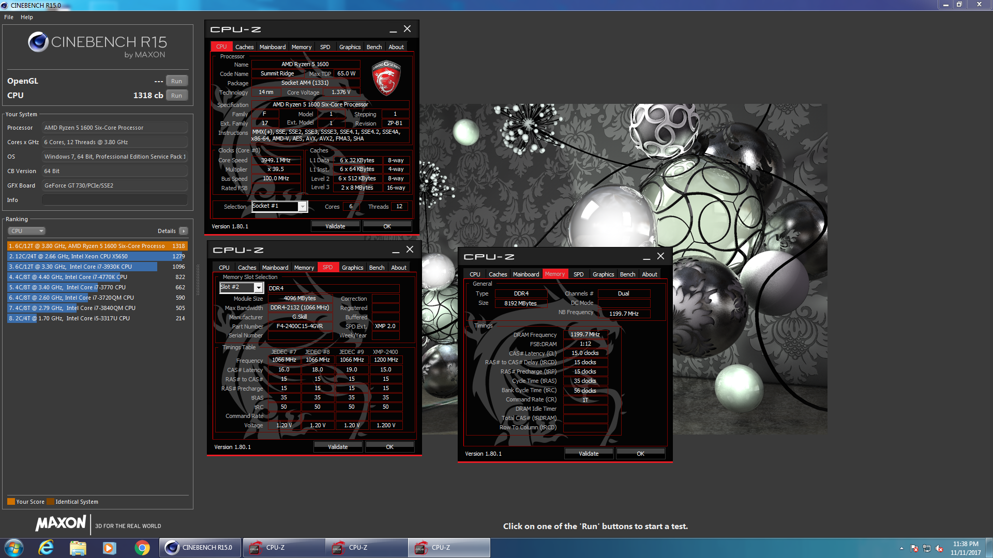The height and width of the screenshot is (558, 993).
Task: Open the Socket #1 selection dropdown
Action: coord(303,207)
